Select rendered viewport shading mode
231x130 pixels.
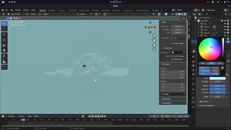(185, 14)
